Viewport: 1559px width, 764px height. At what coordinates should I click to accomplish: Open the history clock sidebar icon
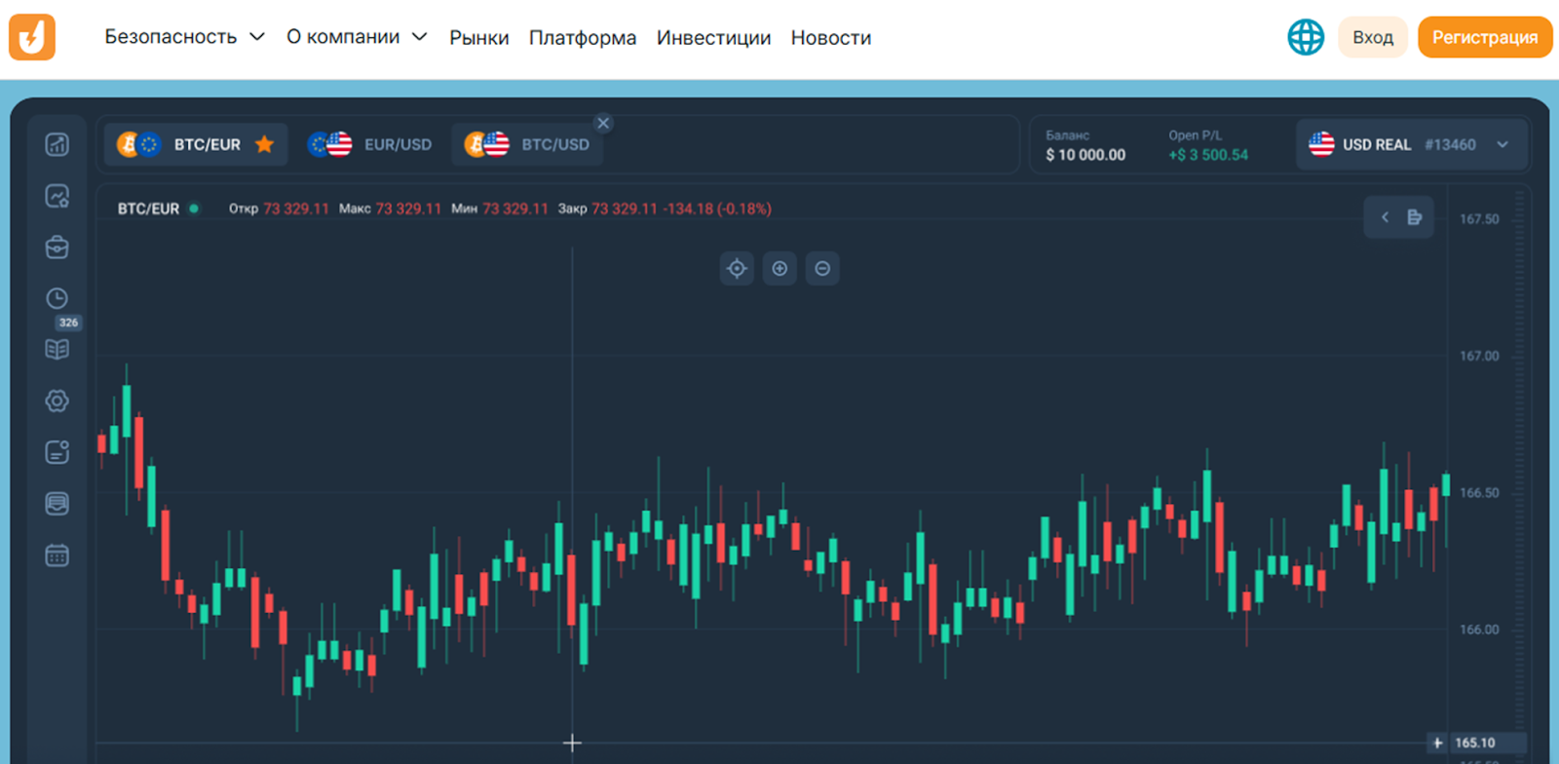pyautogui.click(x=57, y=298)
